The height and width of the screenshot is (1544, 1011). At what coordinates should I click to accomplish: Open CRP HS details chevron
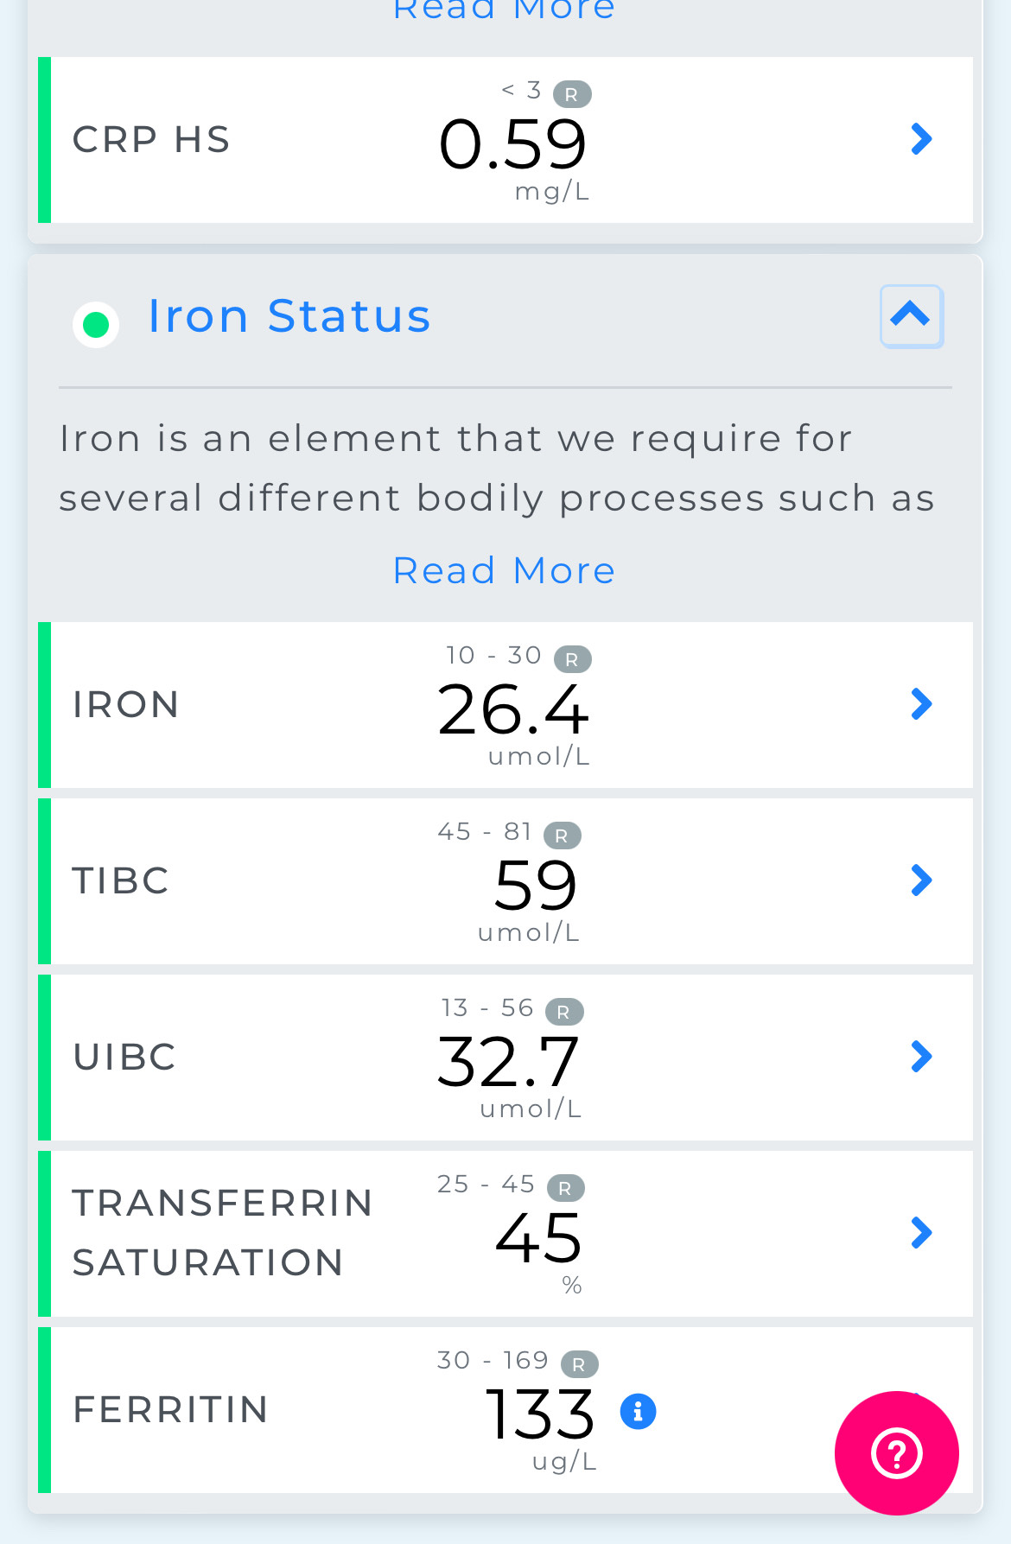922,139
